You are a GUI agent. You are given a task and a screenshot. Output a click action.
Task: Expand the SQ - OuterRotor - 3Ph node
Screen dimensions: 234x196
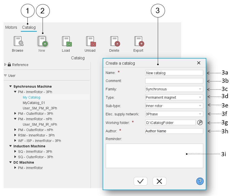15,157
